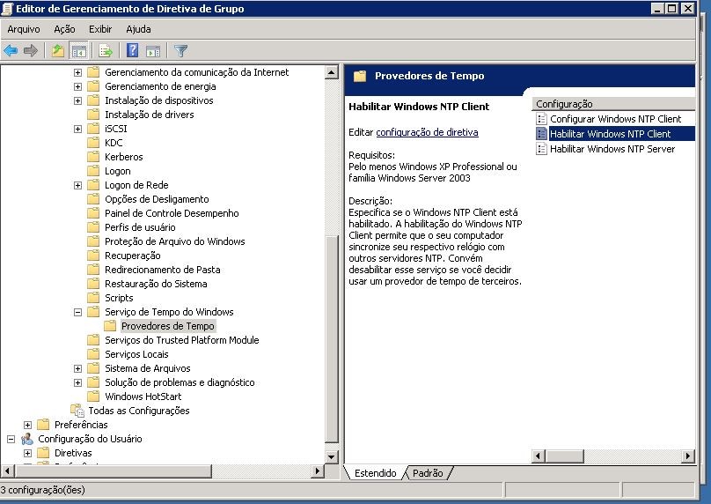The width and height of the screenshot is (711, 504).
Task: Select Configurar Windows NTP Client setting
Action: point(615,119)
